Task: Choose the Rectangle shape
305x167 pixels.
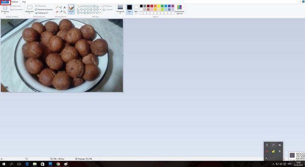Action: tap(88, 6)
